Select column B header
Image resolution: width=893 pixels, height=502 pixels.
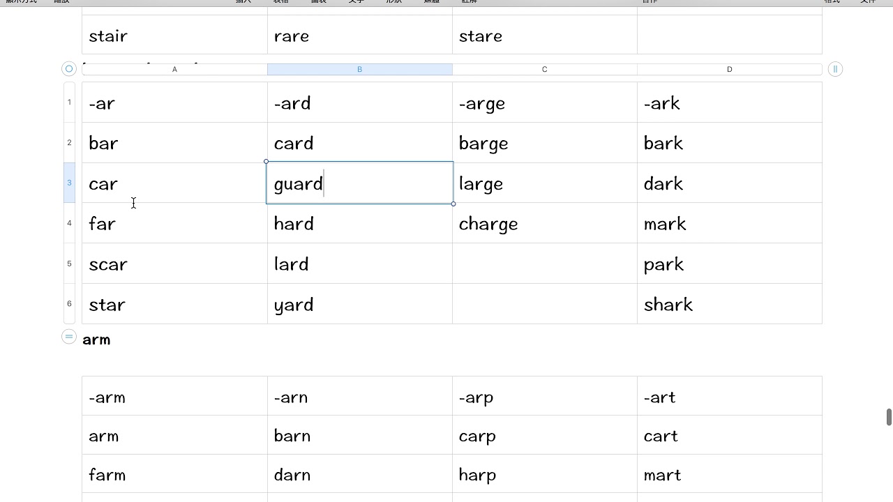(x=359, y=70)
